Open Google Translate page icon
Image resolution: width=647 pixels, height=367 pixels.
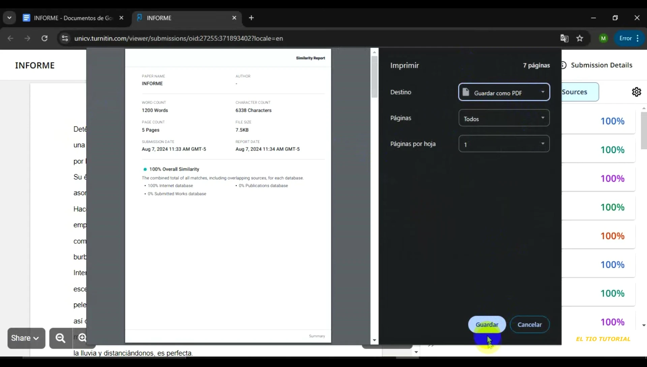tap(564, 38)
